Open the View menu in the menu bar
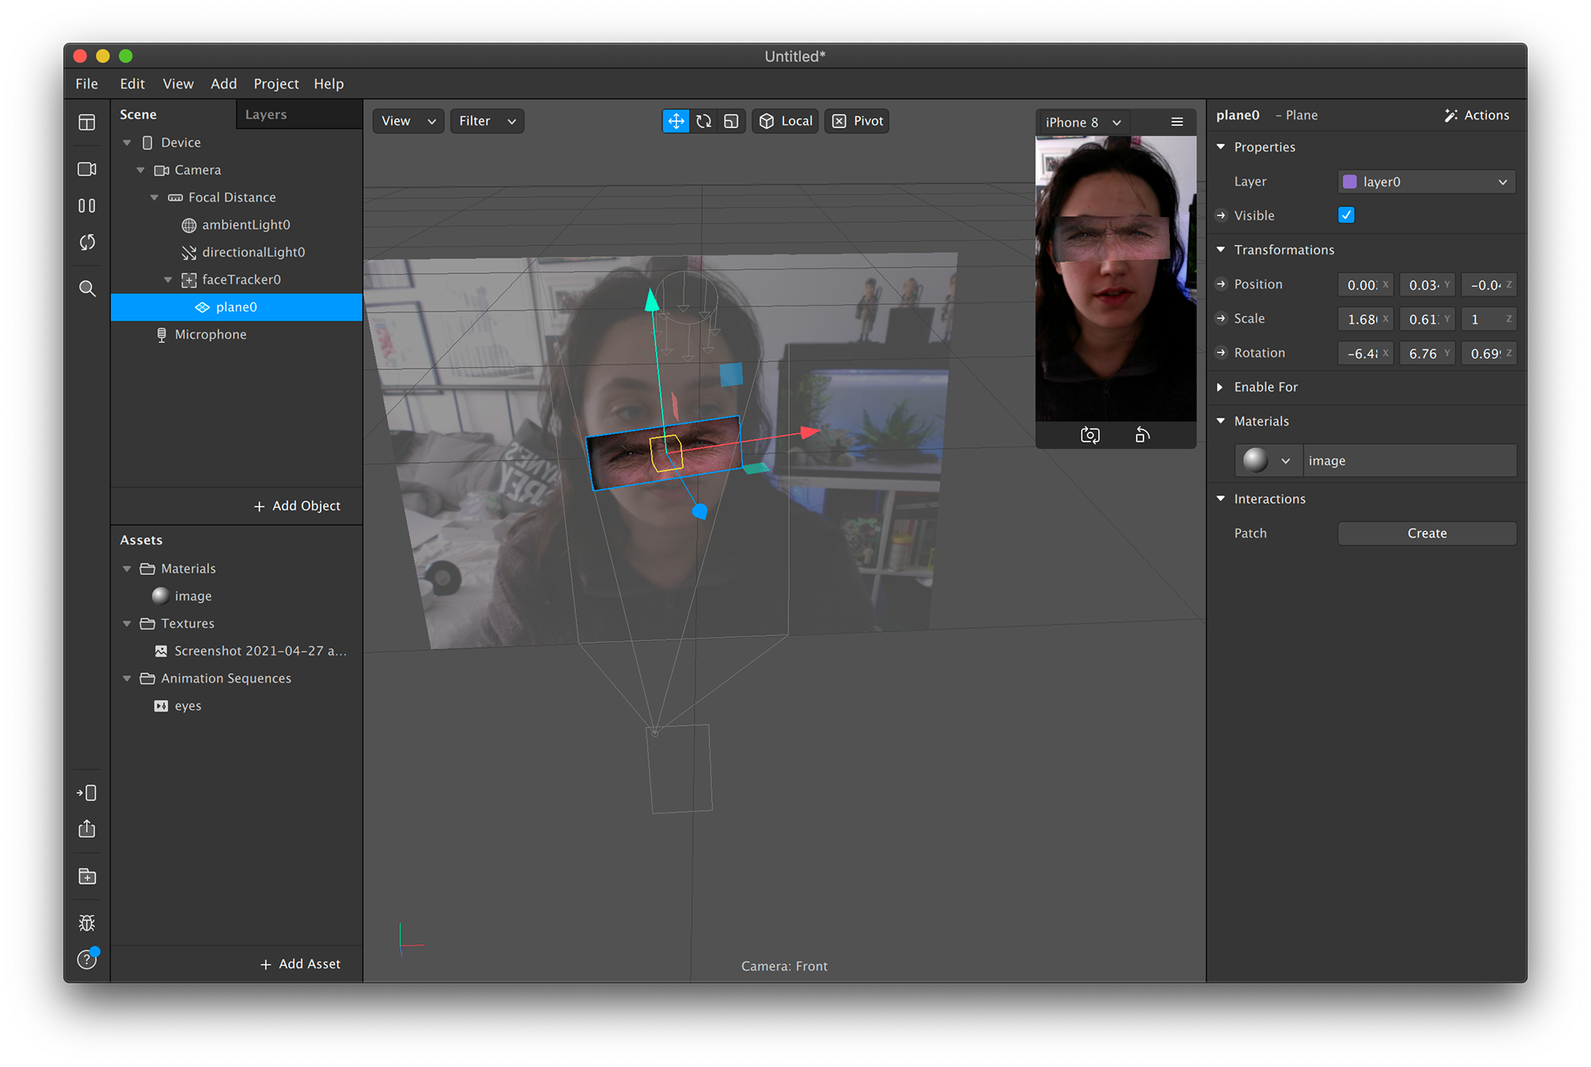 [x=178, y=84]
